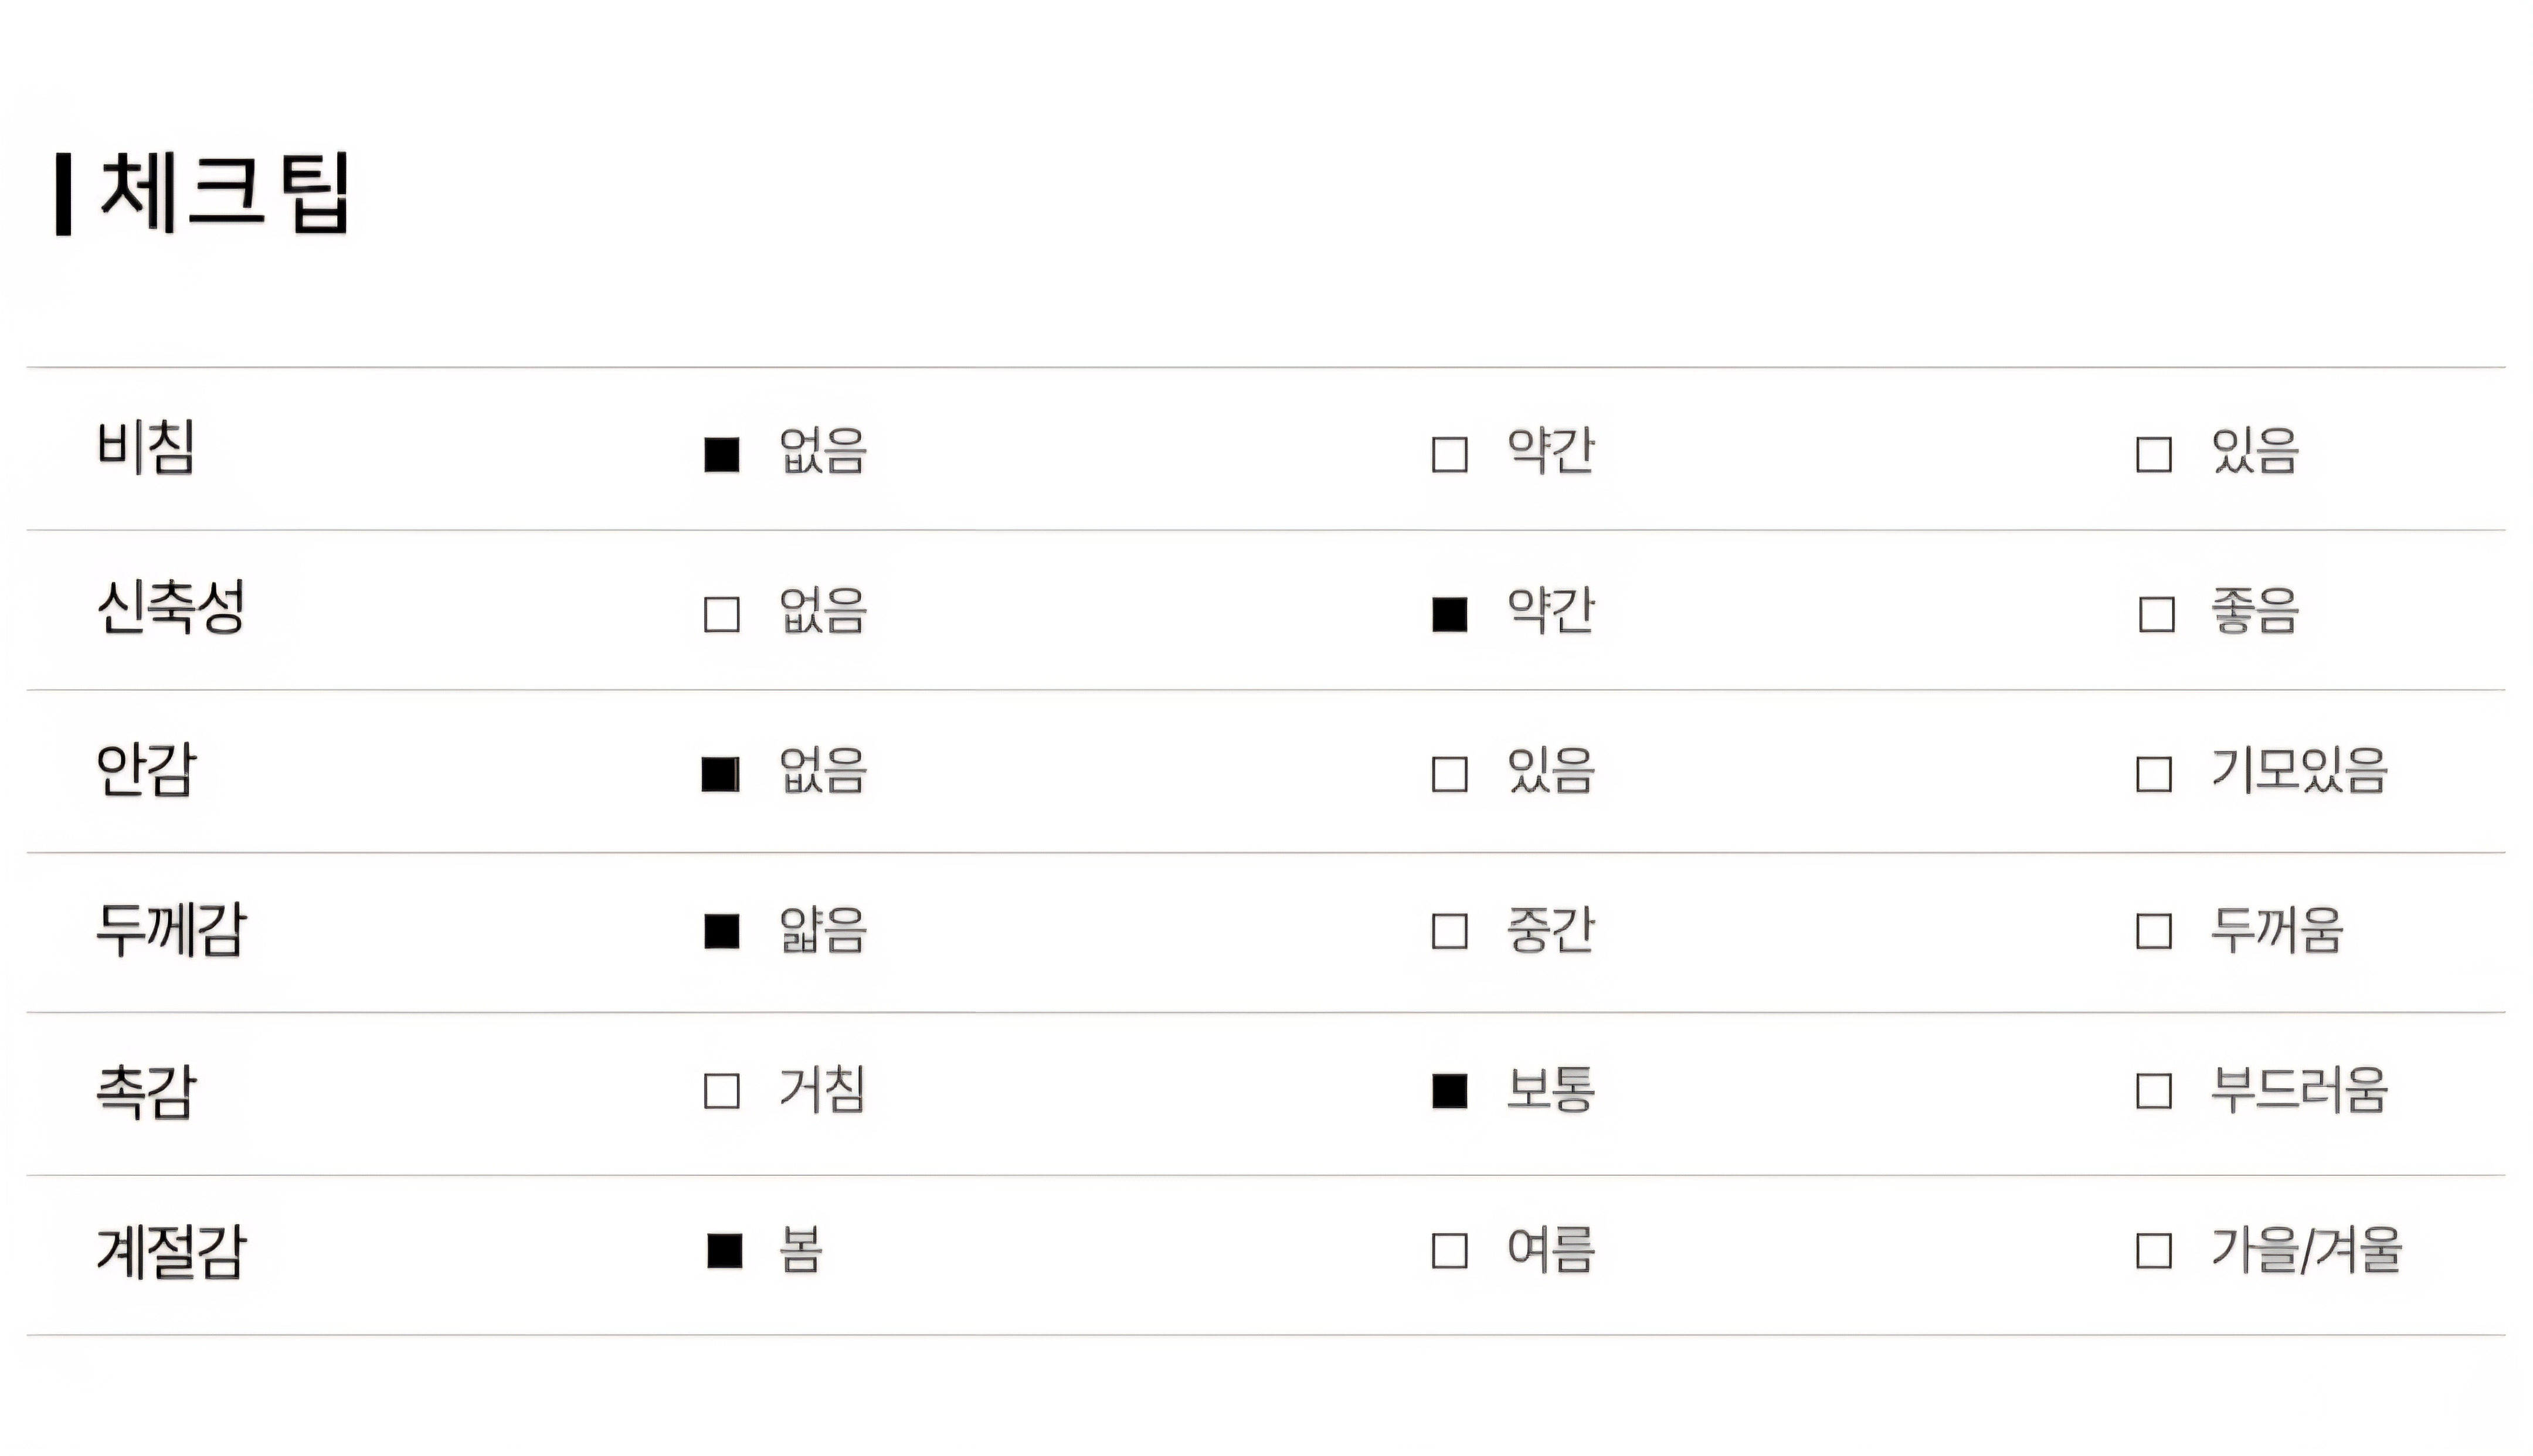Check the 신축성 좋음 checkbox
This screenshot has width=2533, height=1456.
click(x=2156, y=614)
